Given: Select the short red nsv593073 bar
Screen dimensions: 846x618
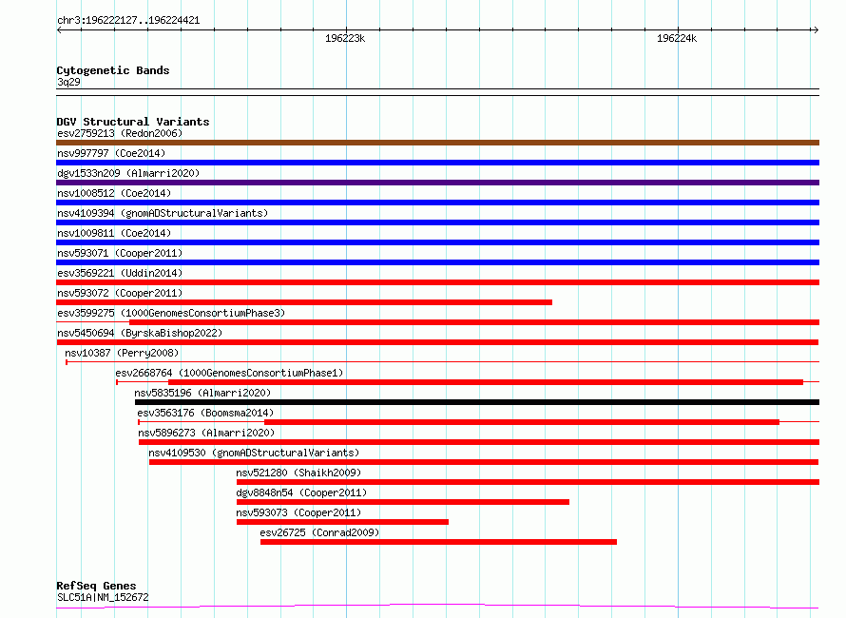Looking at the screenshot, I should pos(342,522).
